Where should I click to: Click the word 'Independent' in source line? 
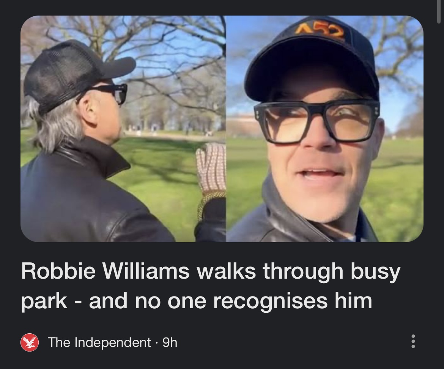113,343
